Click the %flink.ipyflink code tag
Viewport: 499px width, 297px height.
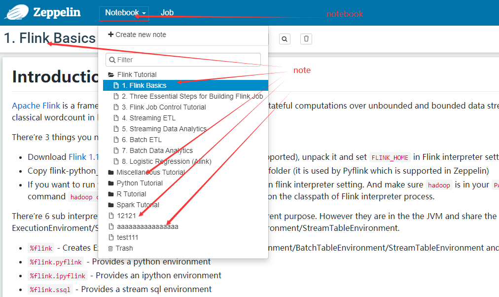(58, 276)
